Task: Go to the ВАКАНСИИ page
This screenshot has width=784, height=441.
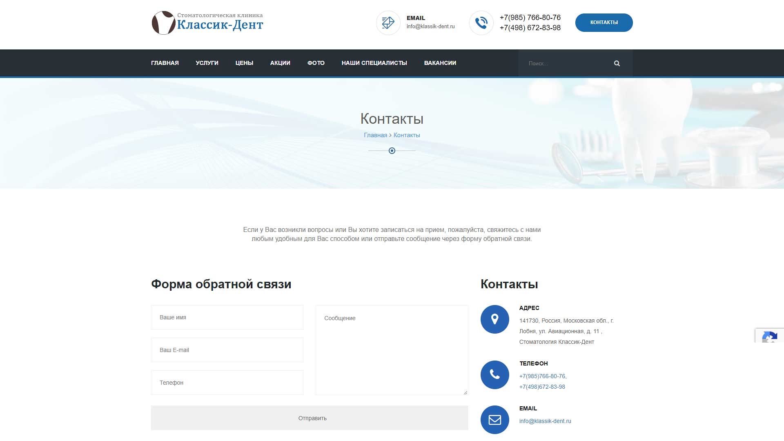Action: point(440,63)
